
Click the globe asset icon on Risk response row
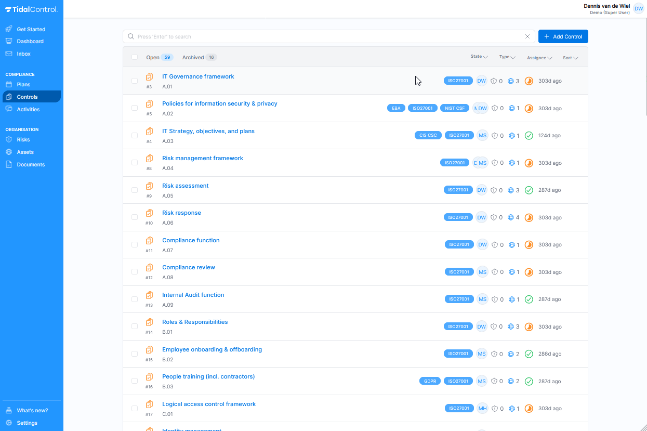pyautogui.click(x=511, y=217)
